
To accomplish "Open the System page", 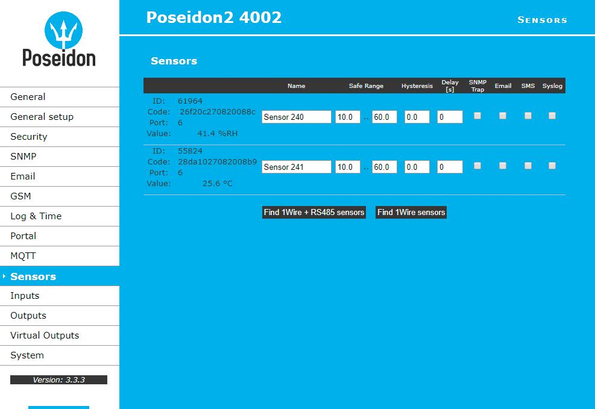I will pyautogui.click(x=60, y=355).
